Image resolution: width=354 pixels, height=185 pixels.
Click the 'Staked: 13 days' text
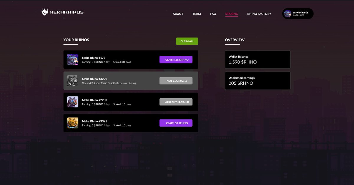pyautogui.click(x=122, y=104)
